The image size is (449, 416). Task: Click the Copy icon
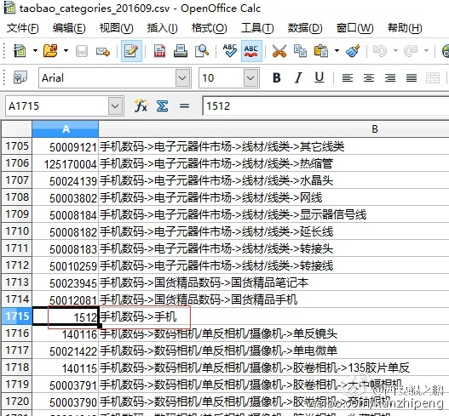point(300,51)
